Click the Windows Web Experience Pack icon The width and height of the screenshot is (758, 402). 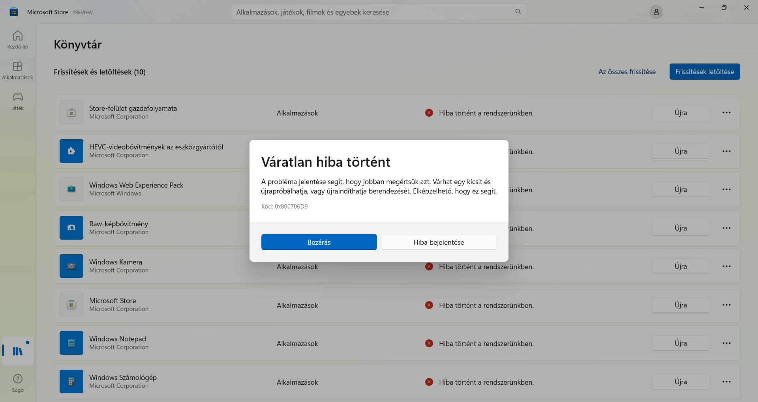pyautogui.click(x=71, y=189)
